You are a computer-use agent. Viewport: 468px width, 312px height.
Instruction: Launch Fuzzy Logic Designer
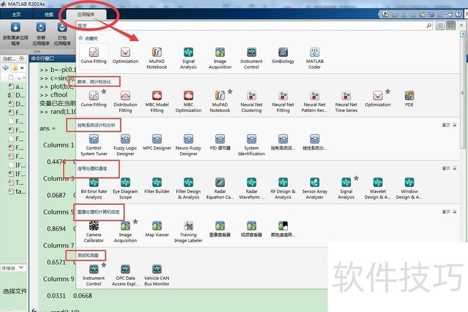click(x=125, y=145)
